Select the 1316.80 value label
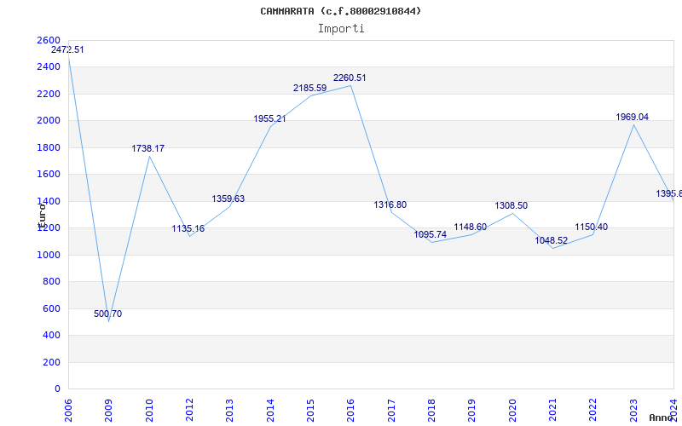This screenshot has height=426, width=682. point(390,204)
